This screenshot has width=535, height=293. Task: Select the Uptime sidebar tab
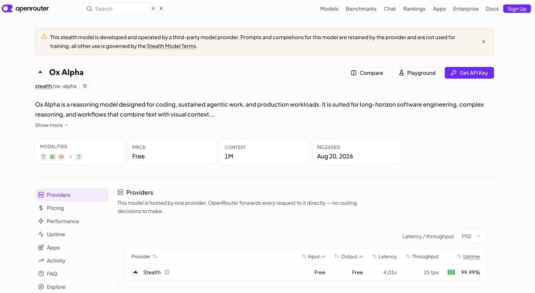(x=72, y=234)
